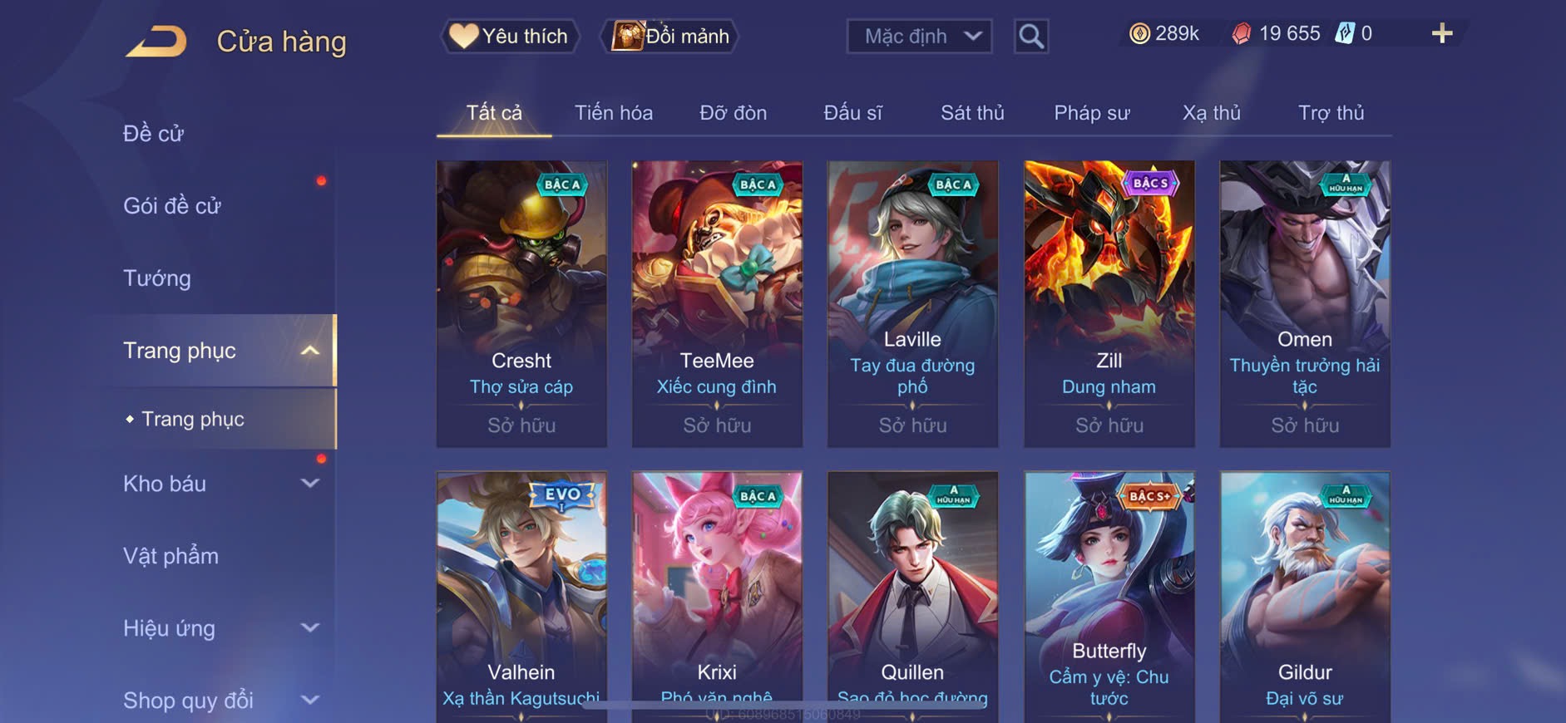Open Yêu thích heart favorites
The height and width of the screenshot is (723, 1566).
tap(509, 36)
